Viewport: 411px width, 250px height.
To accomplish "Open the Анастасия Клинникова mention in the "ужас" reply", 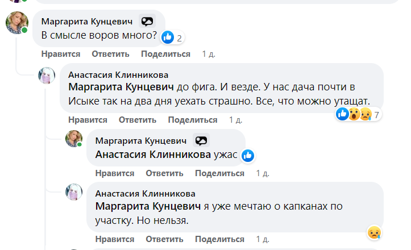I will pos(152,155).
